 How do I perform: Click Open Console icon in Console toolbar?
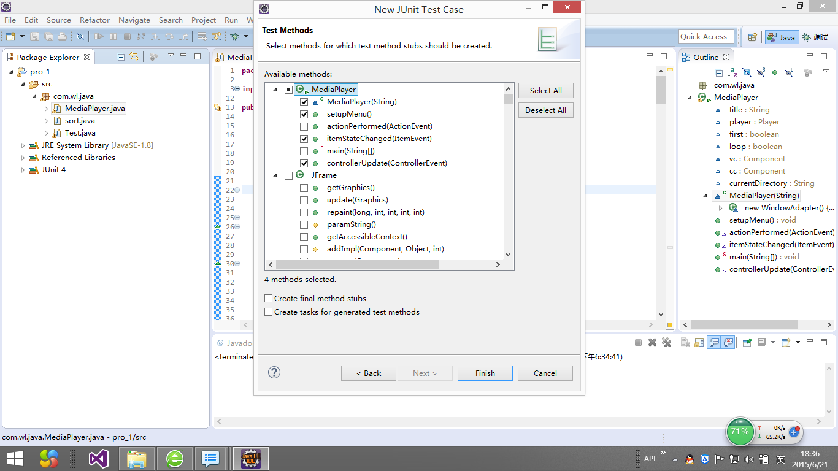786,342
